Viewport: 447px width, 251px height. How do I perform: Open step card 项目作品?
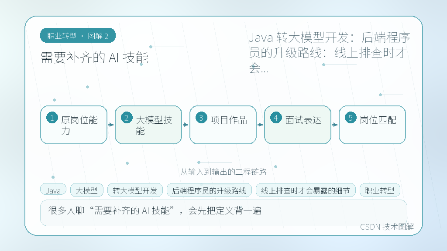pos(223,125)
